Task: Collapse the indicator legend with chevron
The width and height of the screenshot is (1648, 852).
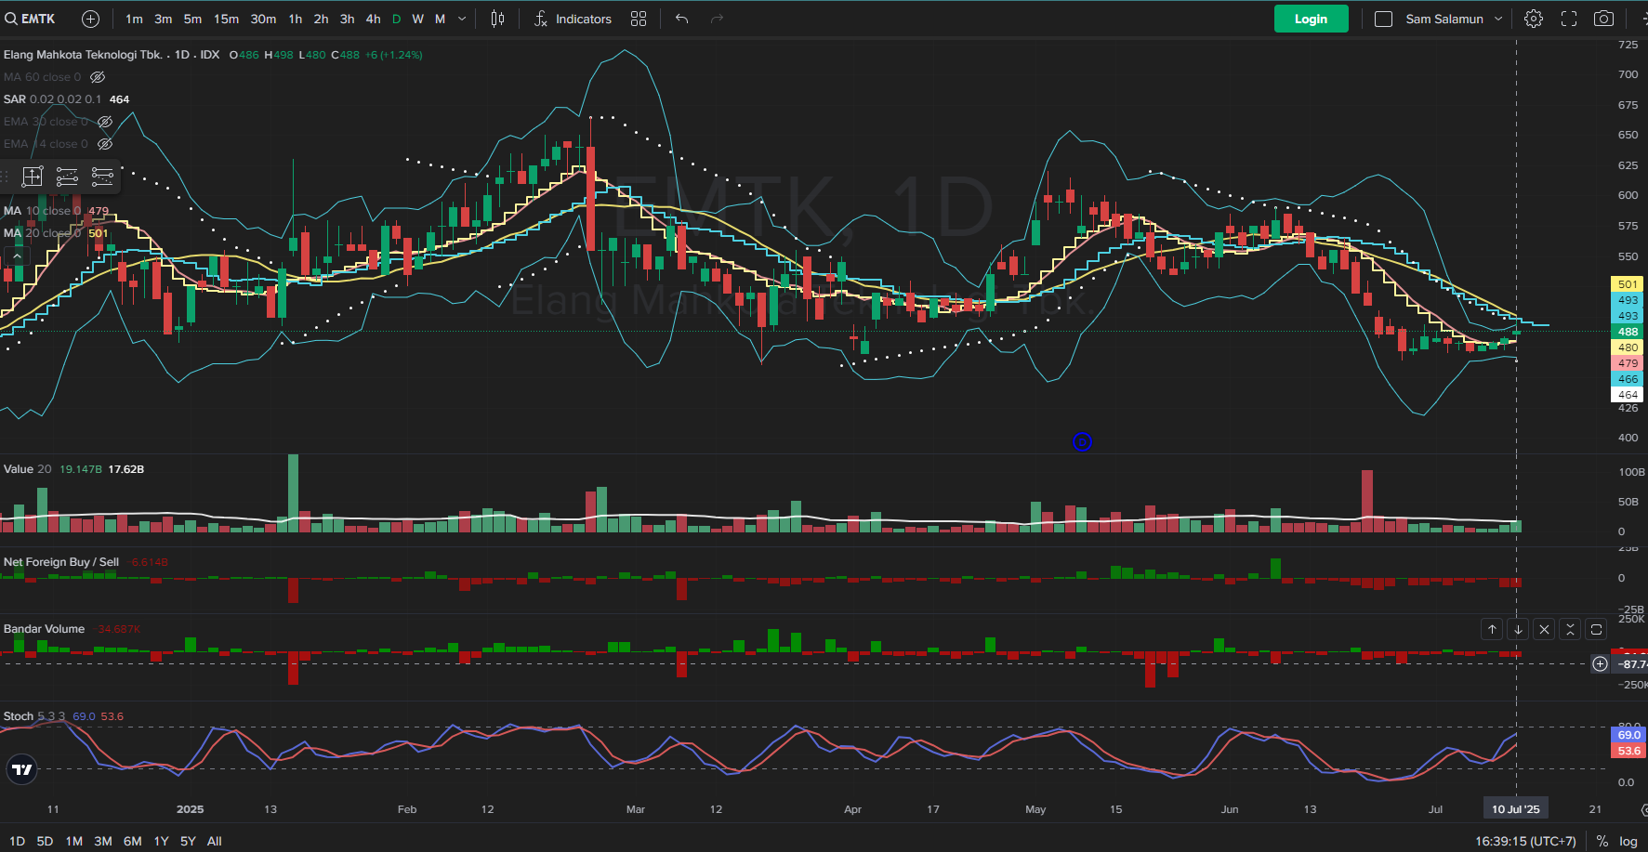Action: (x=16, y=255)
